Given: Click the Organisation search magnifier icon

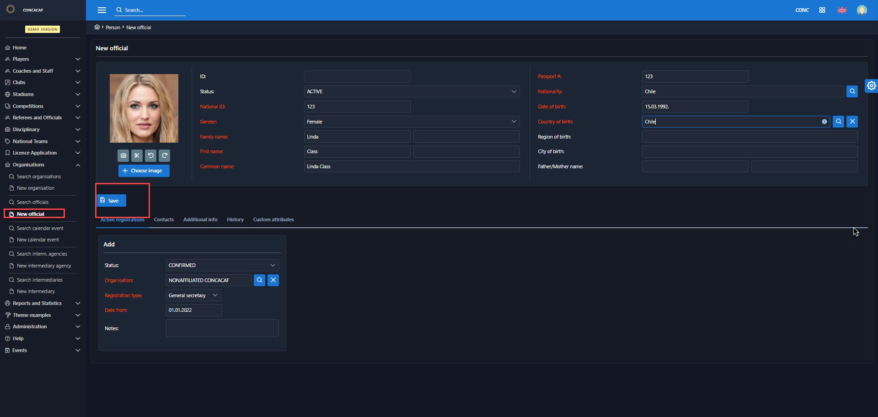Looking at the screenshot, I should click(x=259, y=280).
